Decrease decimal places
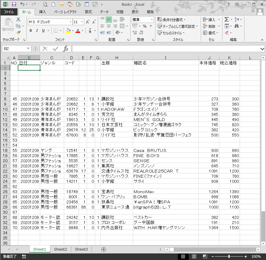 coord(141,32)
